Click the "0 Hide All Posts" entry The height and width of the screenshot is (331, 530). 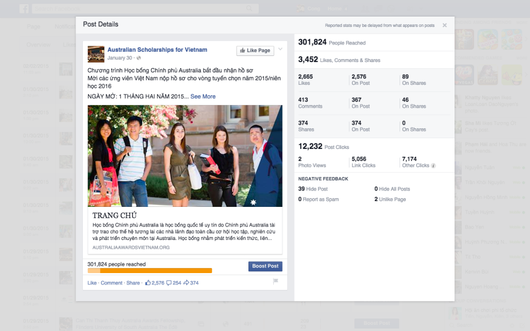392,189
